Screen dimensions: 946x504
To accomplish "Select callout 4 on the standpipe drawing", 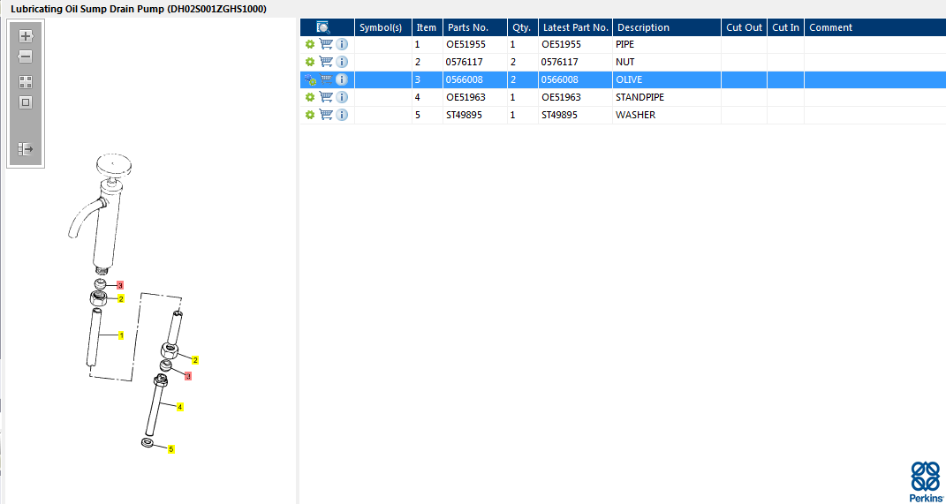I will pyautogui.click(x=180, y=407).
